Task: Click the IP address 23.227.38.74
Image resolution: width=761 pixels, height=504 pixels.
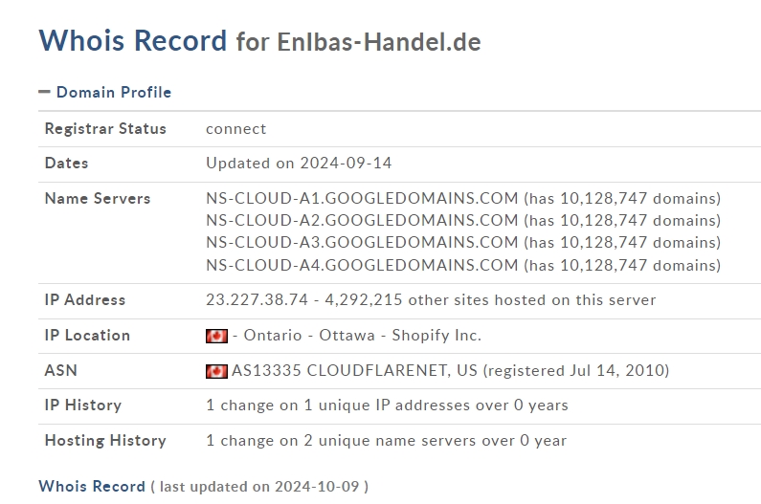Action: (x=257, y=299)
